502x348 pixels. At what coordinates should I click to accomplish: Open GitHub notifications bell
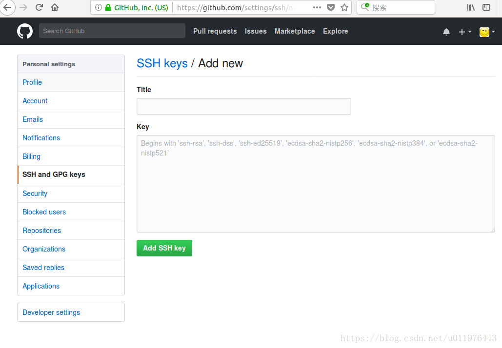446,32
